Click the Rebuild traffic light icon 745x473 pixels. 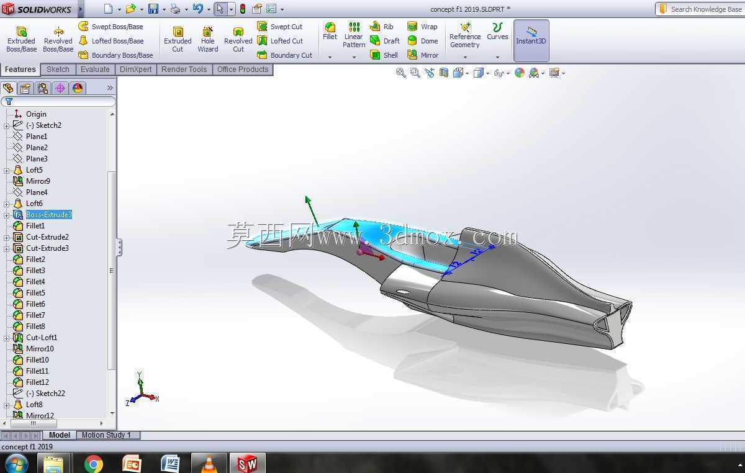coord(242,9)
